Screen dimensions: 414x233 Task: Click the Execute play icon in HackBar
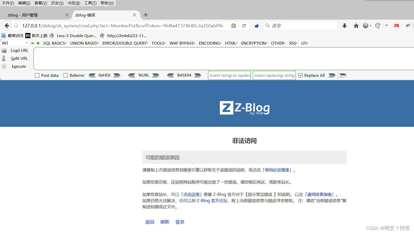coord(4,66)
